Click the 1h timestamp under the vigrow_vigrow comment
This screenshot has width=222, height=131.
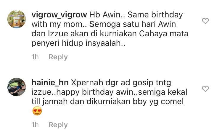[35, 57]
